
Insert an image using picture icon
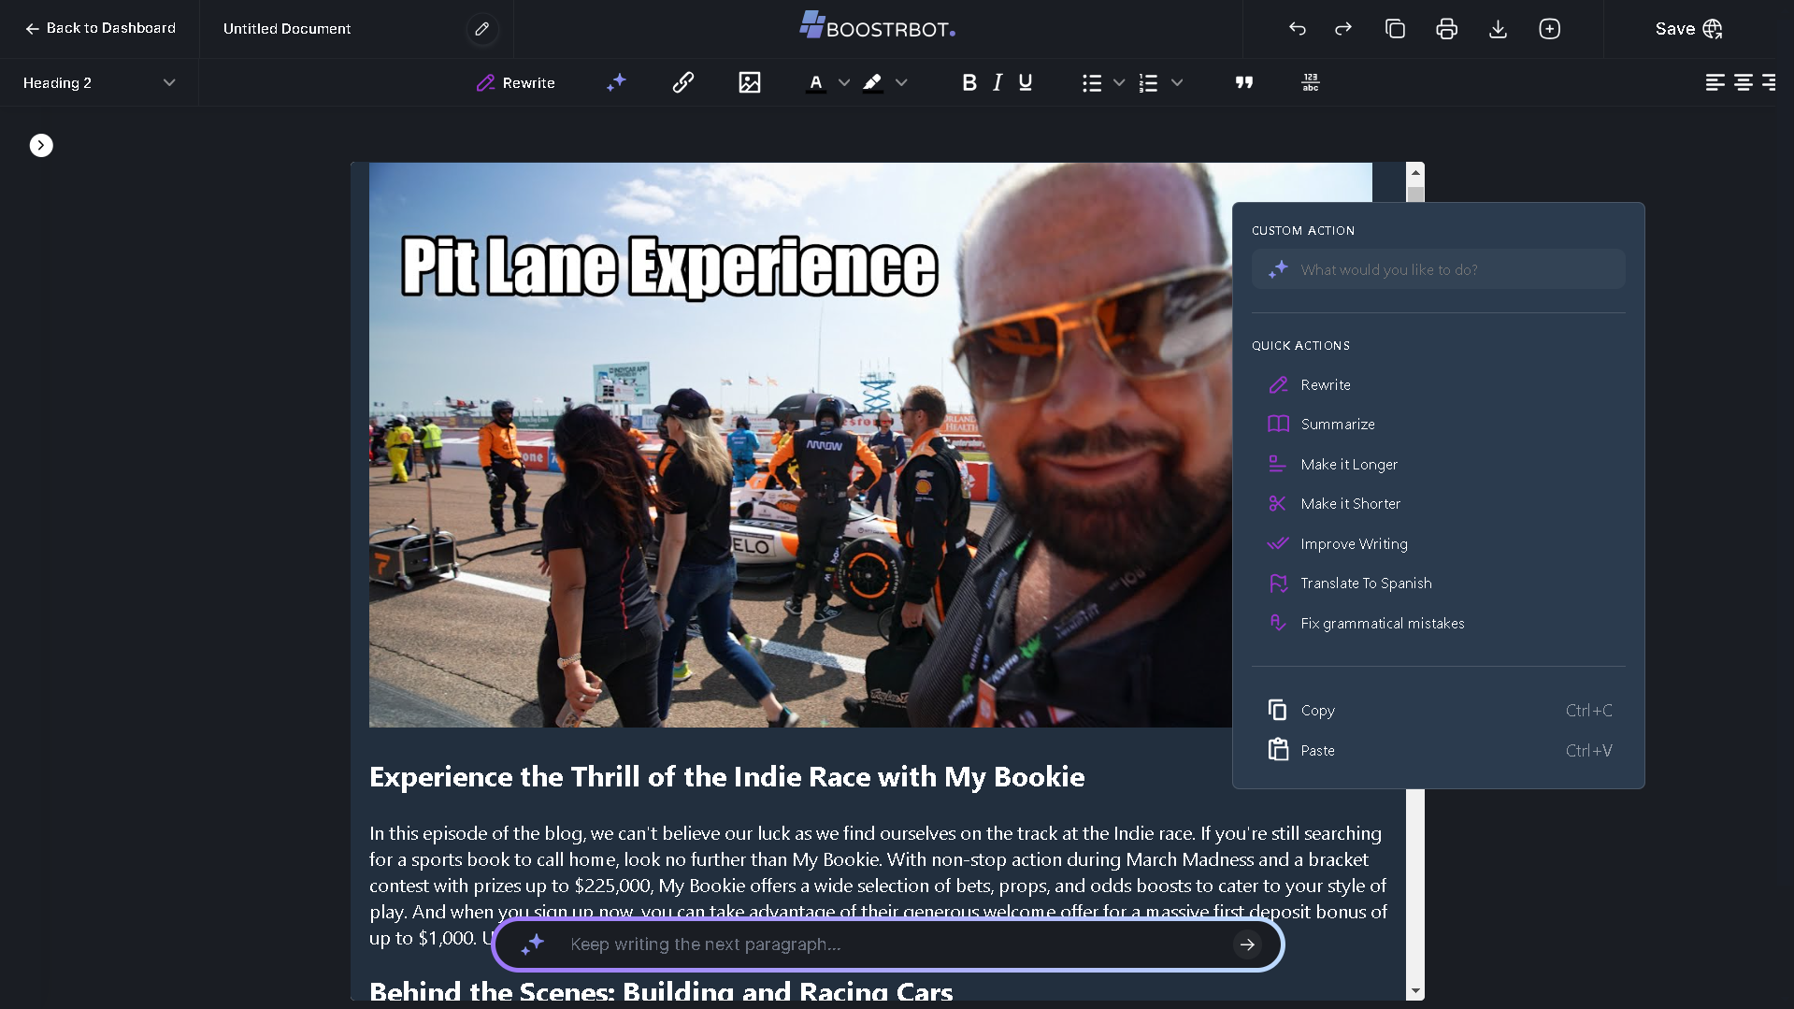(750, 82)
